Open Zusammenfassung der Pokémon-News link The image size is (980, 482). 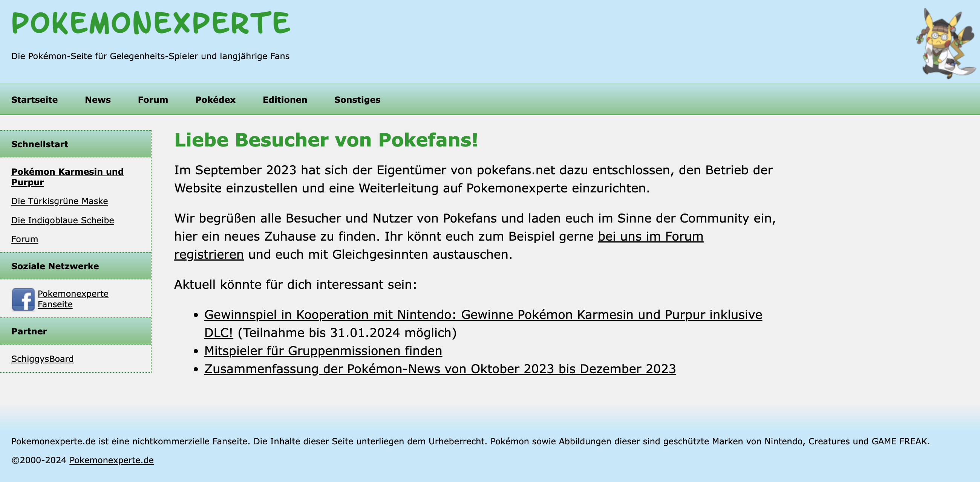click(x=440, y=369)
